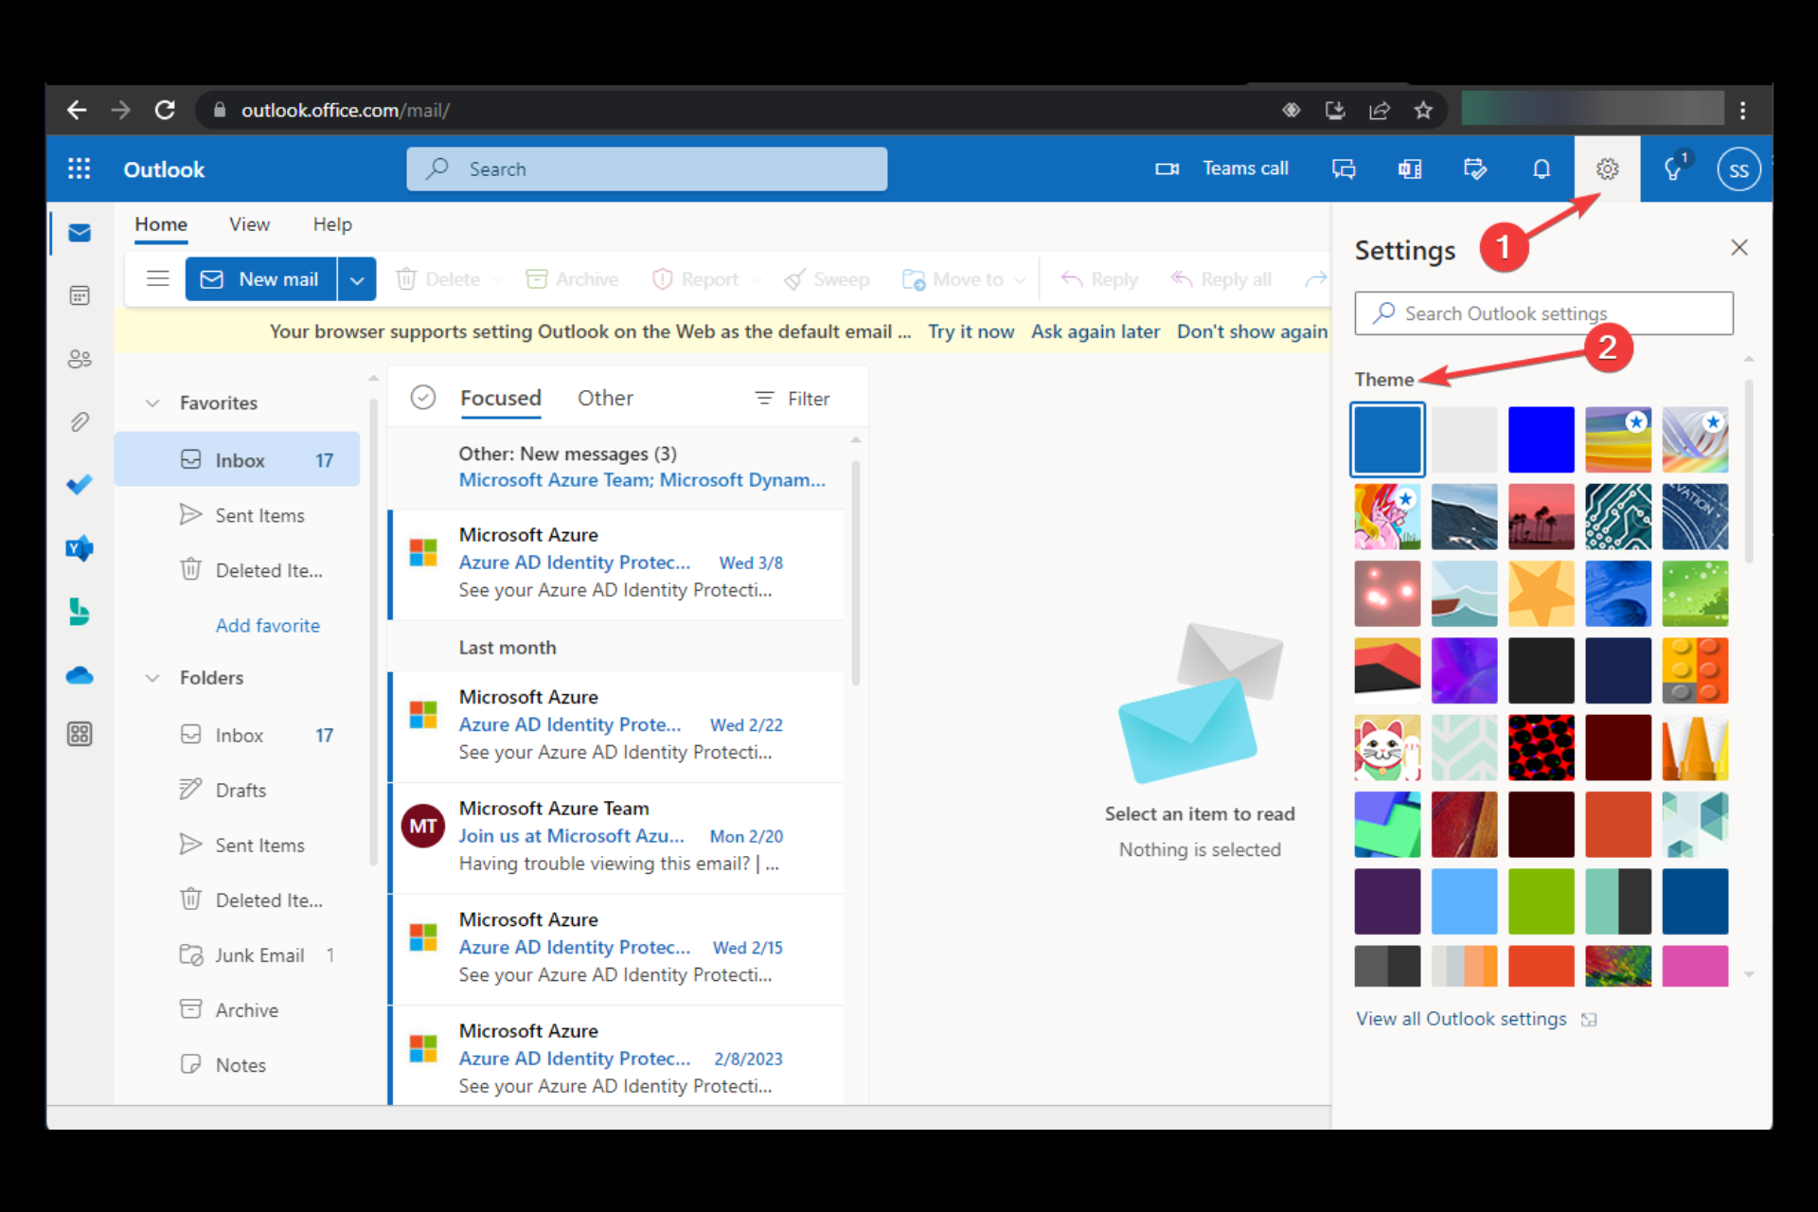Click the calendar sidebar icon
The height and width of the screenshot is (1212, 1818).
coord(81,294)
